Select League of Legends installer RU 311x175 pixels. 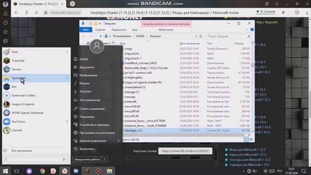pyautogui.click(x=143, y=82)
